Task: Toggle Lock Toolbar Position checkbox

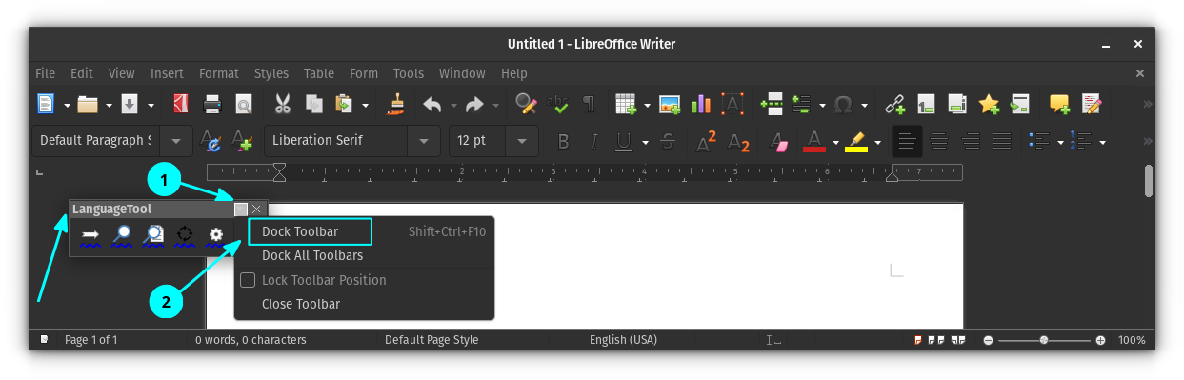Action: pos(248,280)
